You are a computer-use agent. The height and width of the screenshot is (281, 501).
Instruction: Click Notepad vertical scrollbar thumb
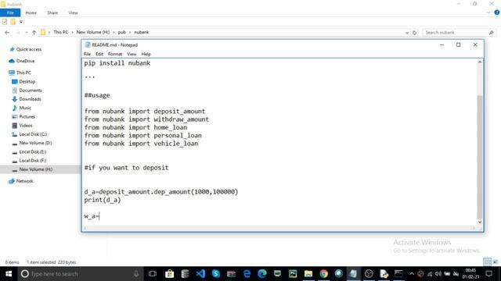[x=480, y=156]
